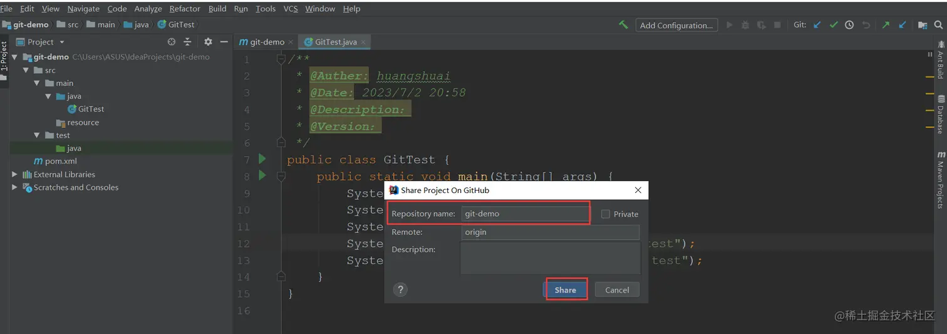Click the Stop square toolbar icon
This screenshot has height=334, width=947.
(x=777, y=25)
